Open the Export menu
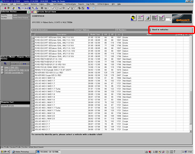 coord(26,4)
